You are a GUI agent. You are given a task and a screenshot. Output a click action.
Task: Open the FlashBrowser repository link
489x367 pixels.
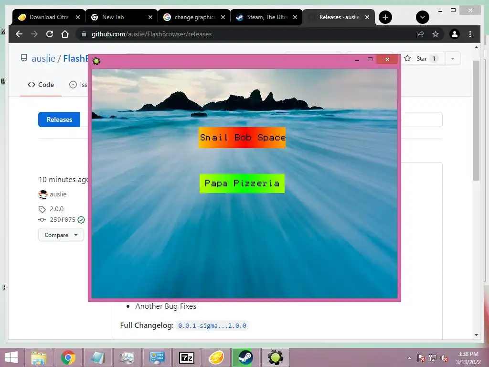(x=75, y=58)
